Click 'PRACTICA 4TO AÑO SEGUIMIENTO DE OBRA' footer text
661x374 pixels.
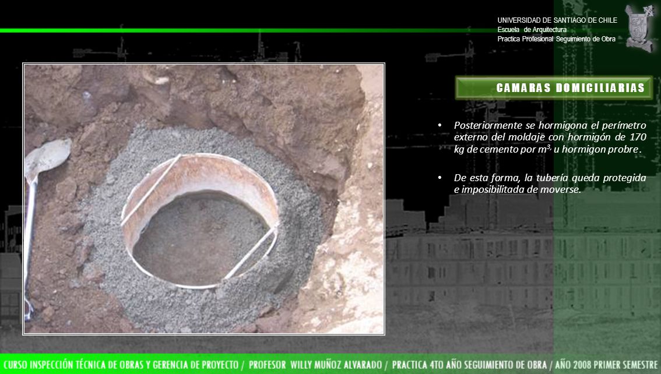click(x=469, y=365)
